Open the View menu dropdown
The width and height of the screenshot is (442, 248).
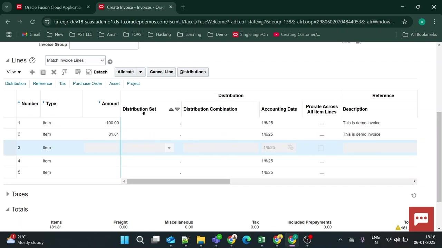pos(14,72)
